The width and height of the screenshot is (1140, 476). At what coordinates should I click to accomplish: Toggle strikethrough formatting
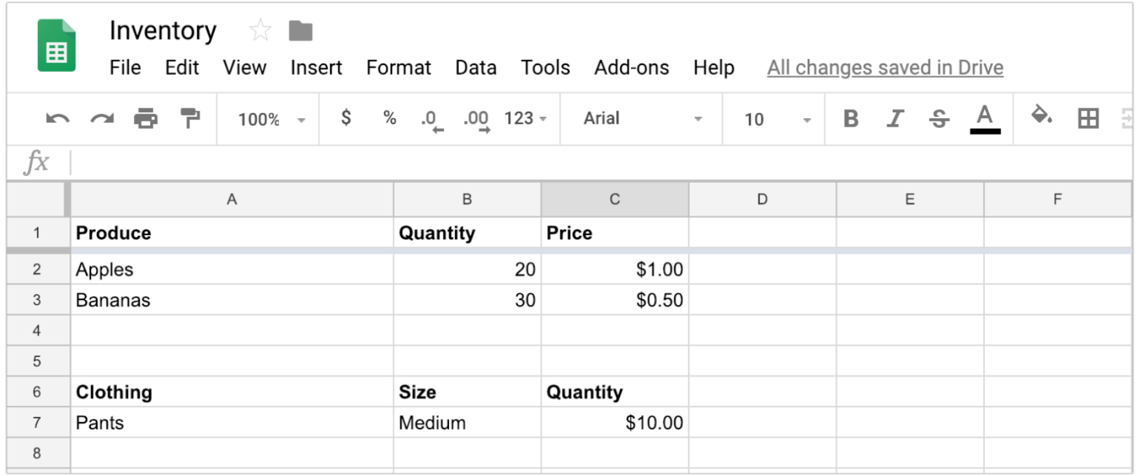pyautogui.click(x=939, y=118)
